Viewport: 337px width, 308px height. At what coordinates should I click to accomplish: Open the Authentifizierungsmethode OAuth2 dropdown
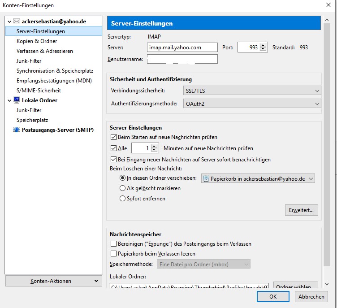point(252,104)
